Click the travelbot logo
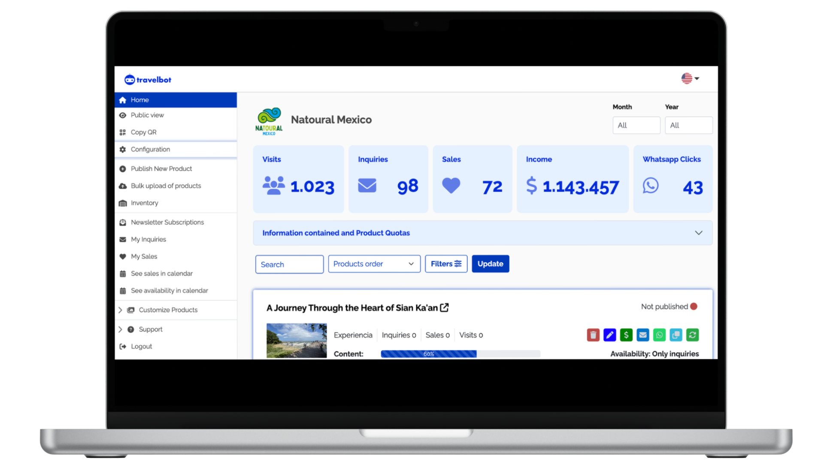 (148, 80)
